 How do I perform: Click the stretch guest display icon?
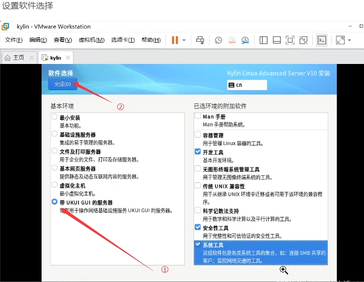coord(340,40)
